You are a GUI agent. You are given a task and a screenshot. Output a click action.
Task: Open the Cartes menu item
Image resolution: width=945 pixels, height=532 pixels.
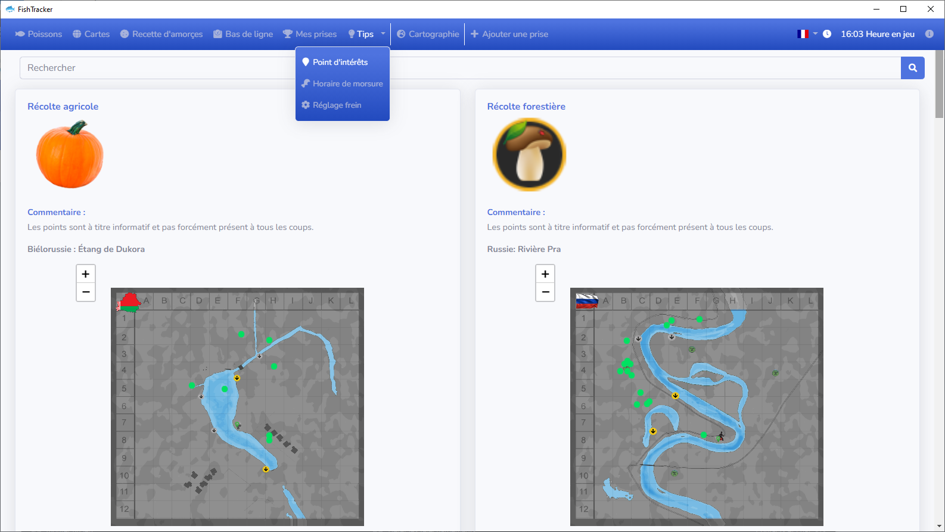[x=91, y=34]
